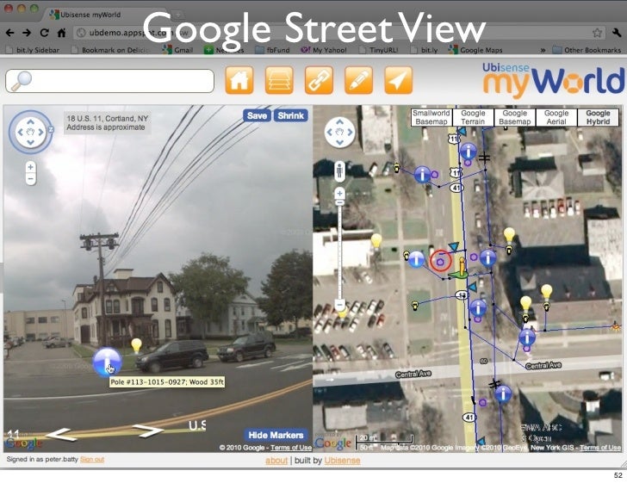
Task: Click the map pegman icon above zoom slider
Action: coord(339,171)
